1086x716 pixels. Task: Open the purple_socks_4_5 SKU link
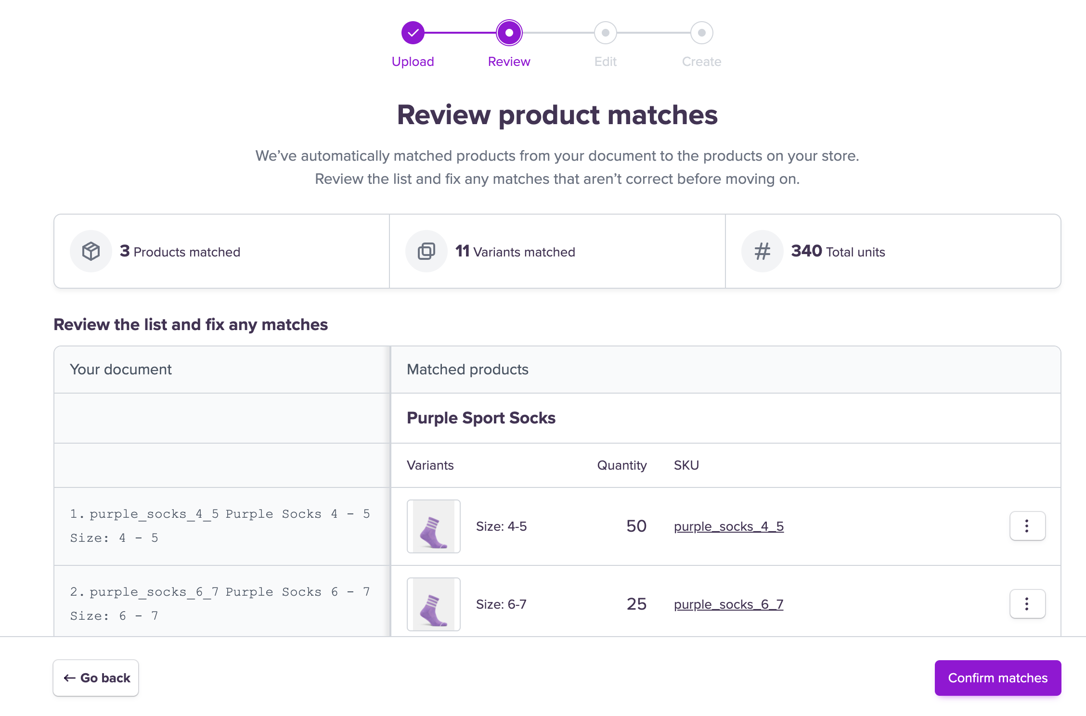click(728, 526)
